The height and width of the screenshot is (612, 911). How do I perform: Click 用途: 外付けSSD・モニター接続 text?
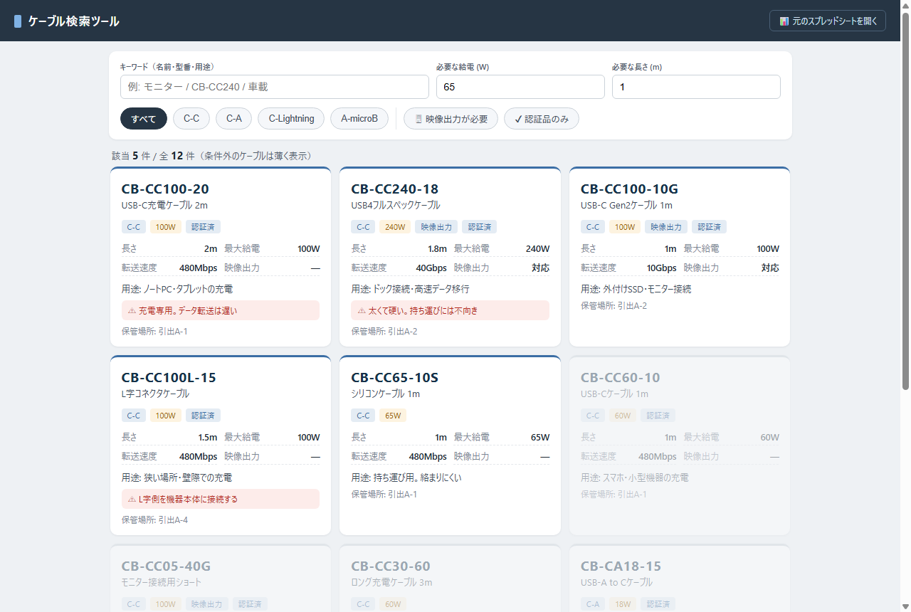tap(636, 289)
